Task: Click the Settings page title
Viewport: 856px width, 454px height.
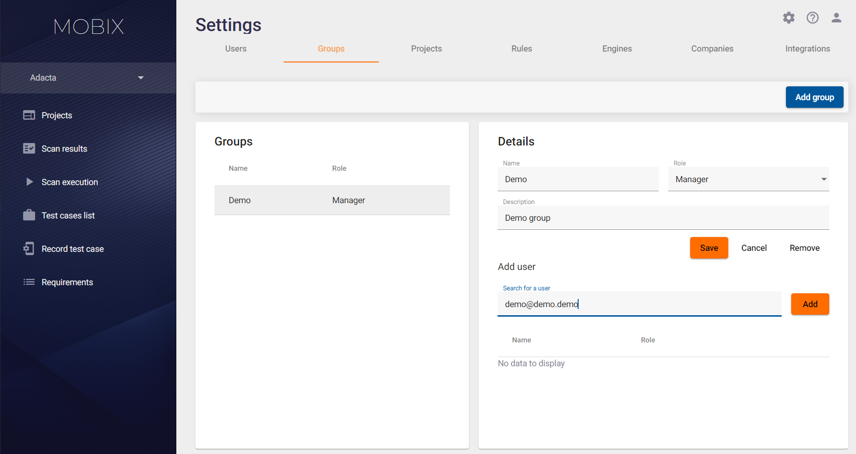Action: point(228,25)
